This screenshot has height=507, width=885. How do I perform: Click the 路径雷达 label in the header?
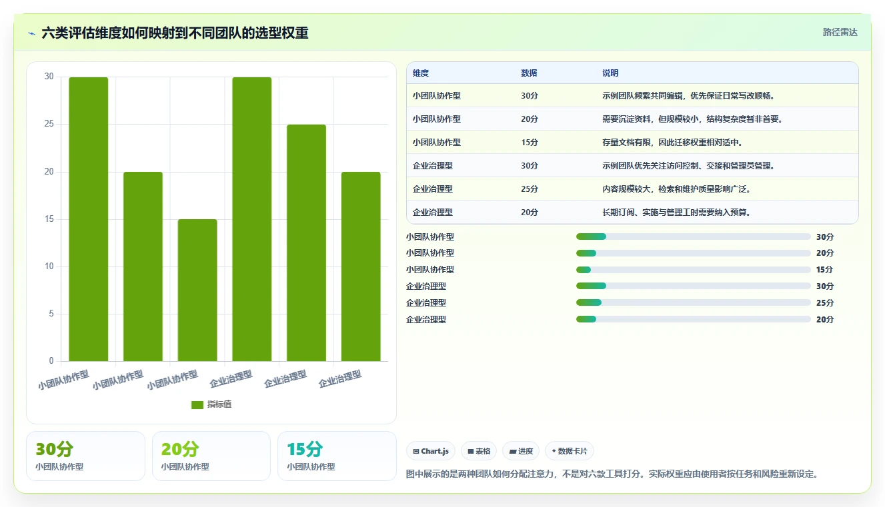[x=840, y=32]
